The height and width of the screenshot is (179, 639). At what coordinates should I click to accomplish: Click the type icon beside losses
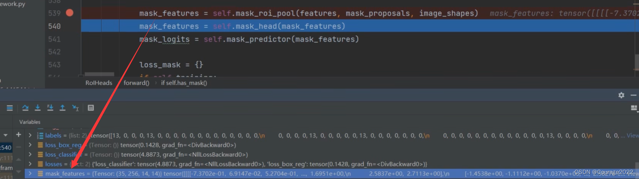tap(40, 164)
